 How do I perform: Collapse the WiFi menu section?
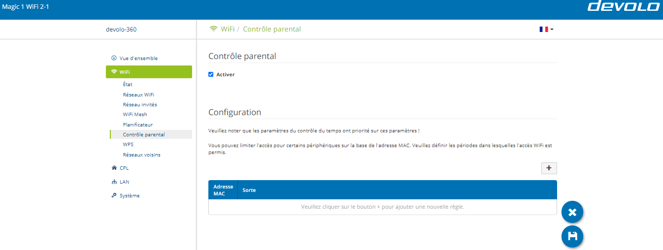point(149,72)
